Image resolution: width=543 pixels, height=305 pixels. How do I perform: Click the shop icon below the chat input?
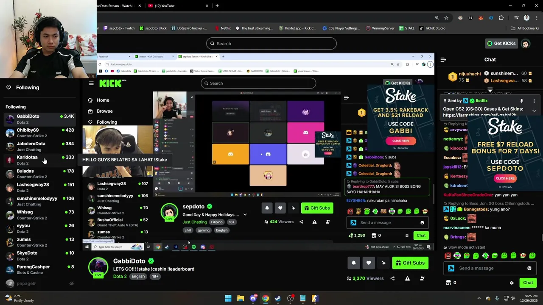pos(448,283)
